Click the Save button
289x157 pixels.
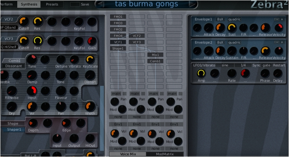coord(85,4)
